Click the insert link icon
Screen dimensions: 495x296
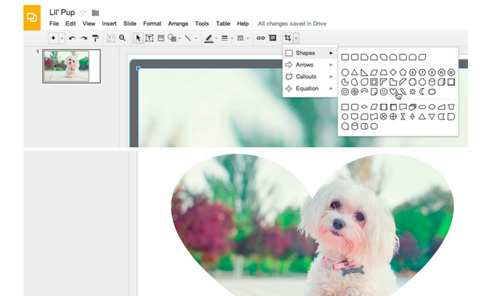[x=261, y=38]
